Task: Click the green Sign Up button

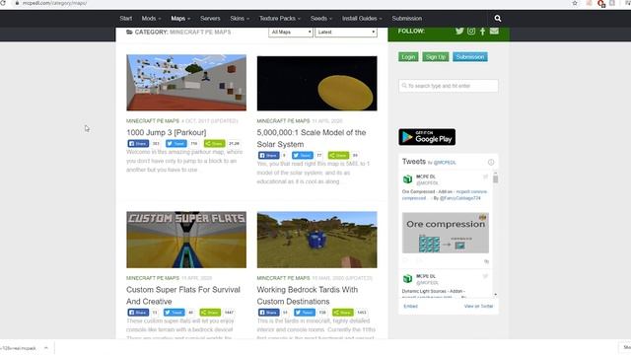Action: coord(436,57)
